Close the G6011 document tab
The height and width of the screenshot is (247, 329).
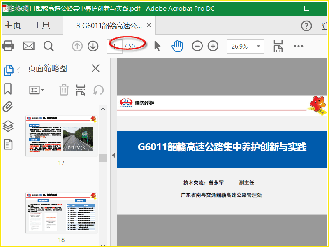149,25
